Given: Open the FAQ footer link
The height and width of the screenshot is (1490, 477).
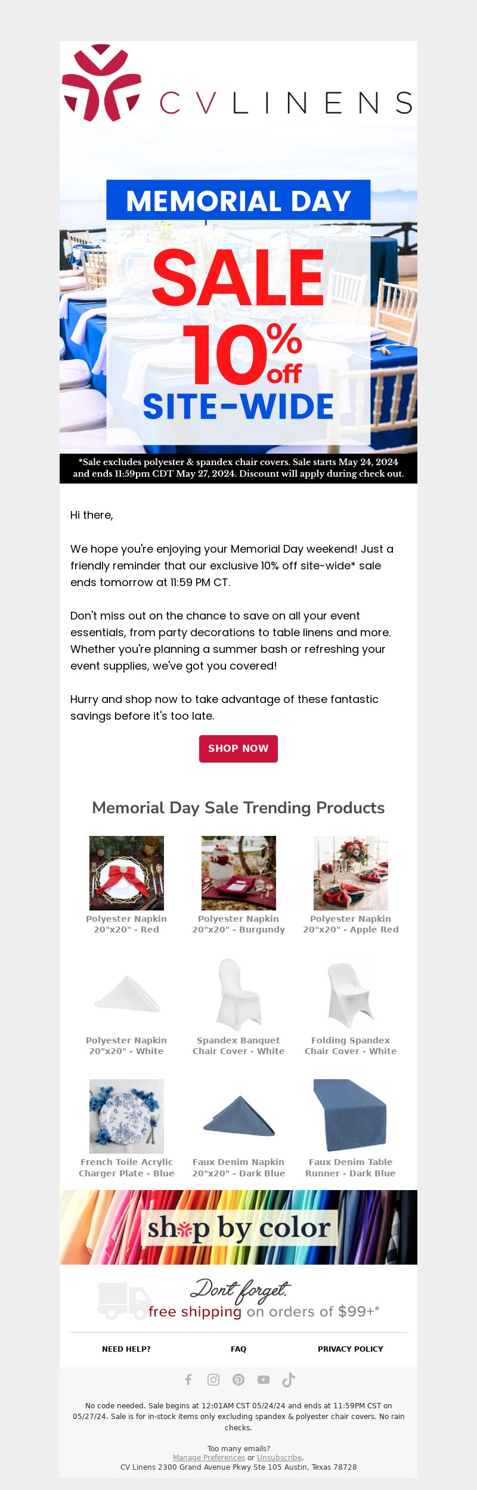Looking at the screenshot, I should click(x=238, y=1349).
